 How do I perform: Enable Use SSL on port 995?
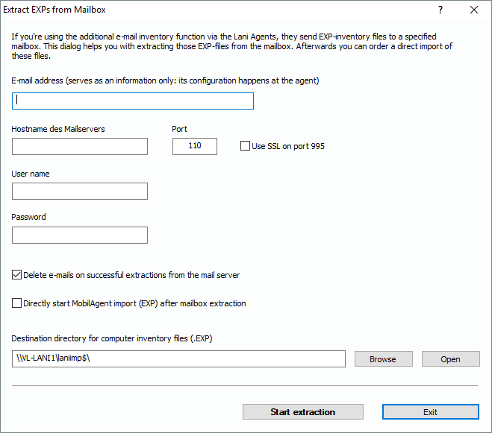point(246,146)
